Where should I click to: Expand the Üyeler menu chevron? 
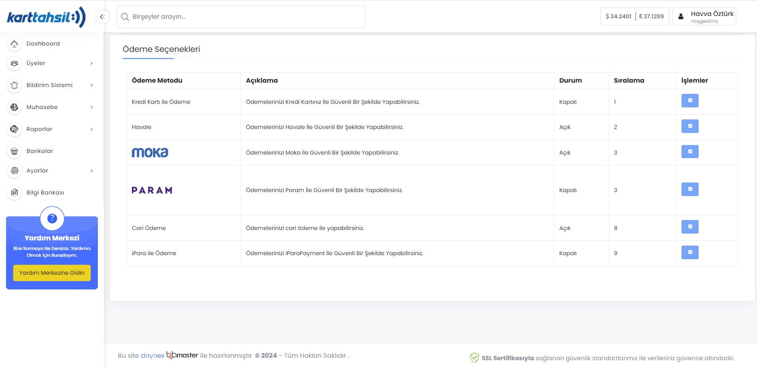[x=92, y=63]
